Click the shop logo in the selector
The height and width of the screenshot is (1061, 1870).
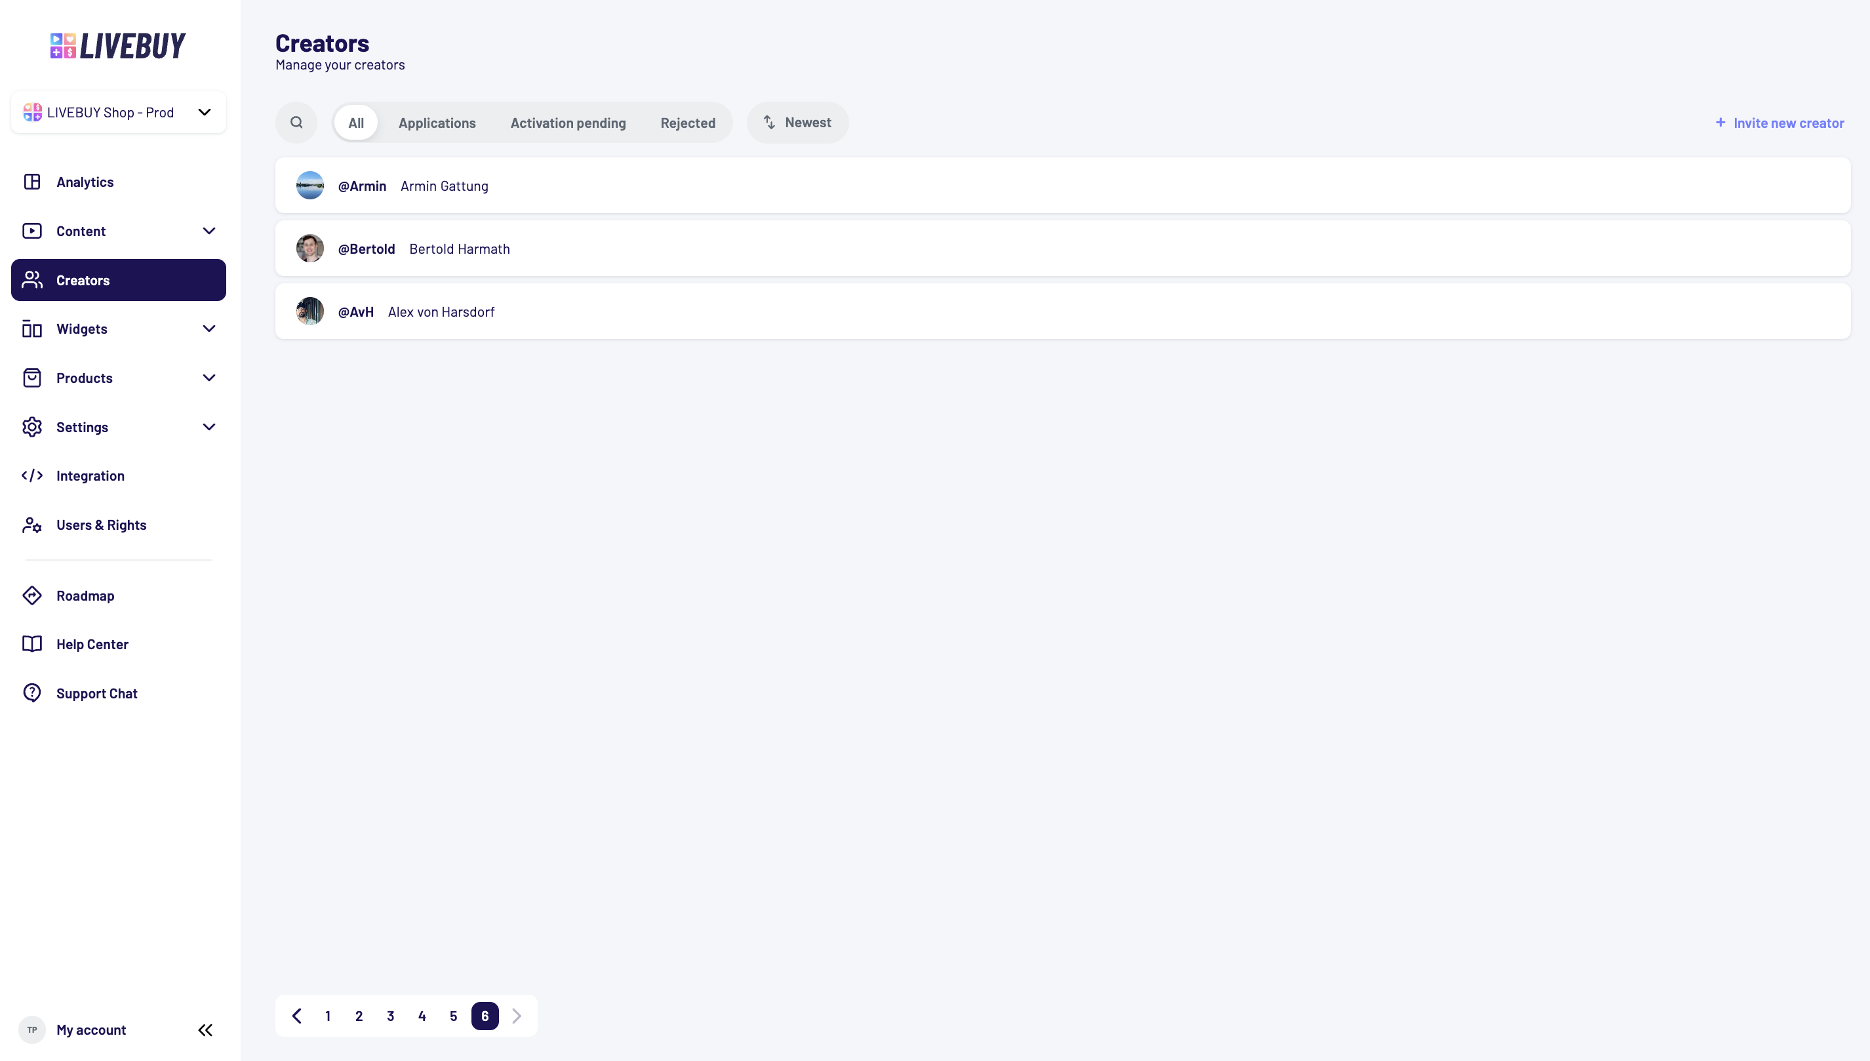pyautogui.click(x=32, y=112)
